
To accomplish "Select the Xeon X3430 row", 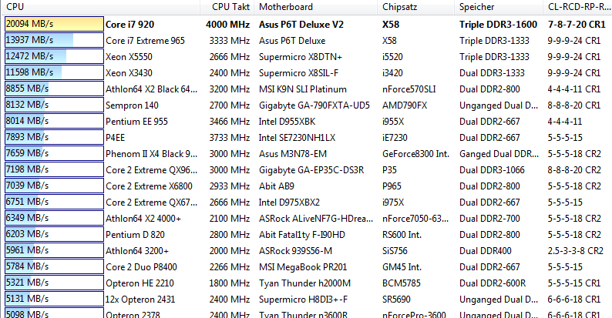I will [x=306, y=73].
